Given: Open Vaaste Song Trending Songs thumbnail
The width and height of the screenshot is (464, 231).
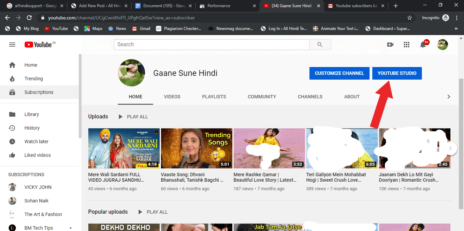Looking at the screenshot, I should (197, 148).
